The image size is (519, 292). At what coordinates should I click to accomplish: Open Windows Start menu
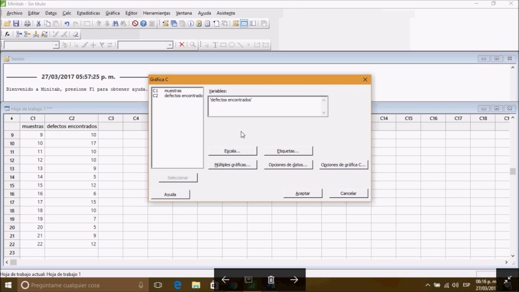[8, 285]
